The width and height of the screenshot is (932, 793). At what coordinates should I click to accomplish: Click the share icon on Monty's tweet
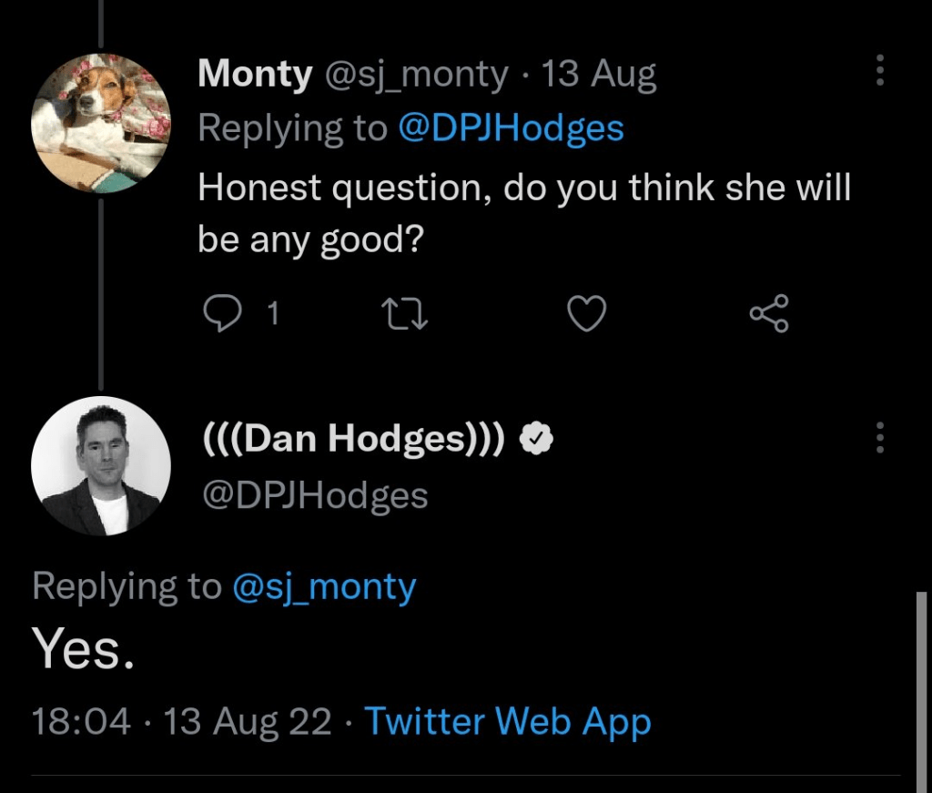pos(770,314)
